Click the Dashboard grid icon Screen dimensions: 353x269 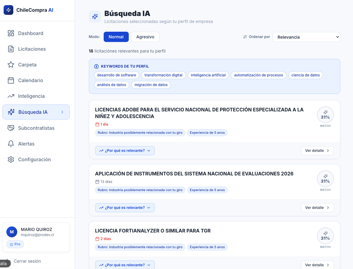pos(11,33)
